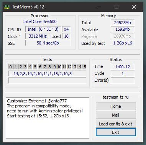
Task: Click the testmem.tz.ru group label
Action: click(x=116, y=97)
